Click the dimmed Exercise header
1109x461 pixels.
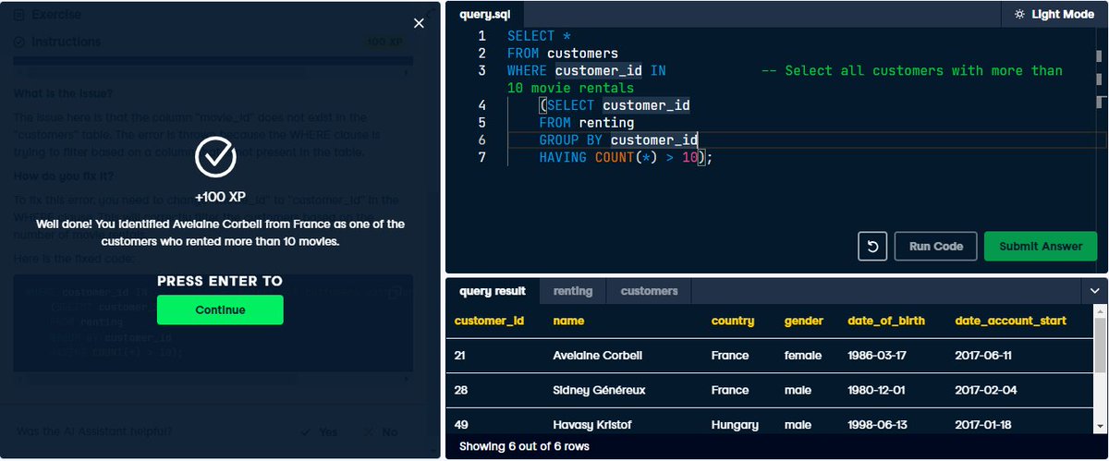tap(55, 15)
